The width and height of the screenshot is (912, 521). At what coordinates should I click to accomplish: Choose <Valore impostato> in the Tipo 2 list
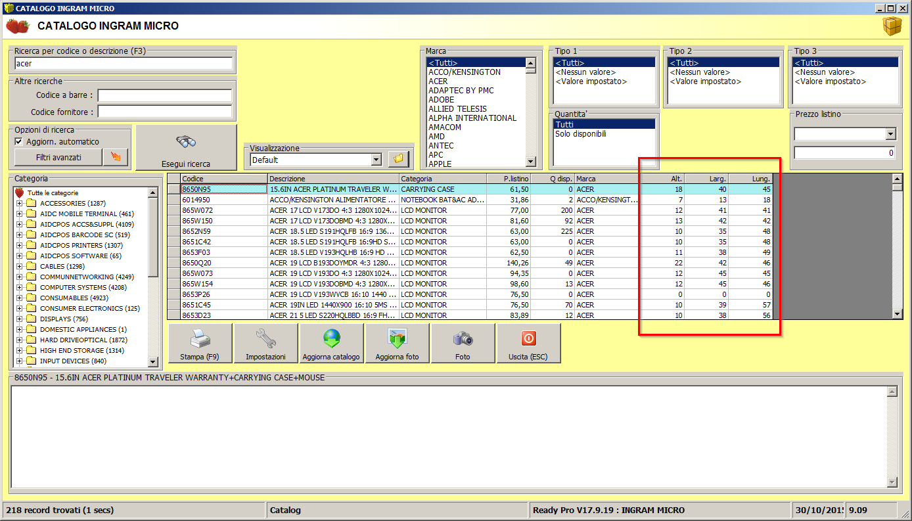tap(725, 81)
